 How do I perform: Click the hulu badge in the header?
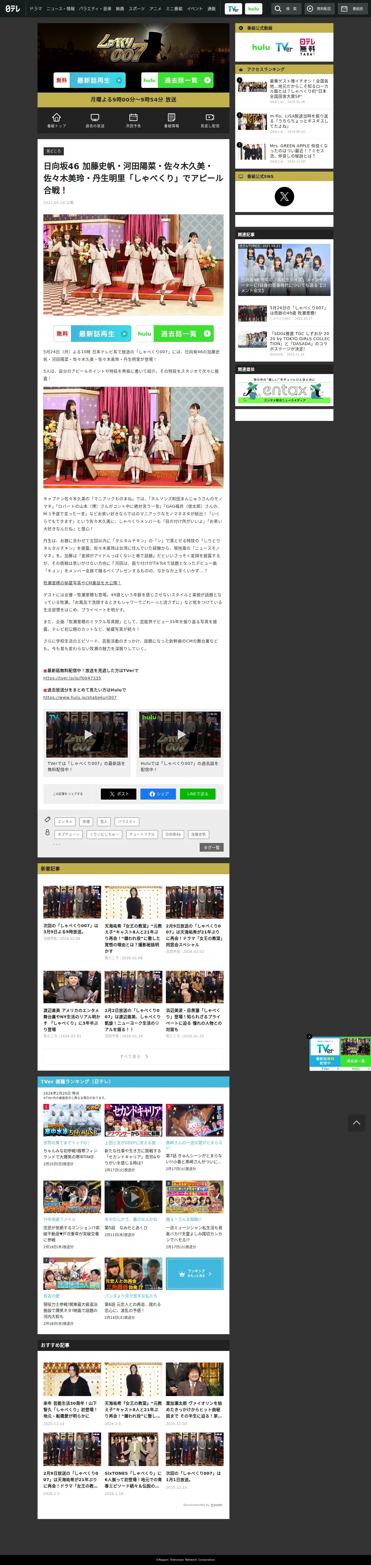[x=254, y=8]
